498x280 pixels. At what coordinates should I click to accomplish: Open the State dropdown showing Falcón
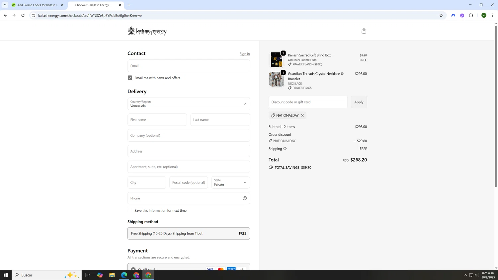point(231,182)
